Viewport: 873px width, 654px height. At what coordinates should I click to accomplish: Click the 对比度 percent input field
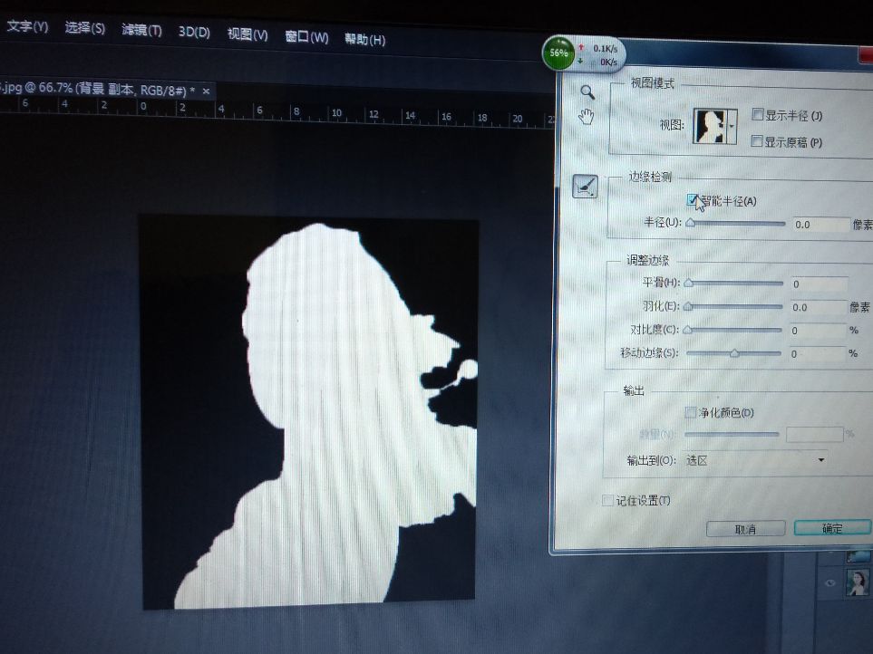pos(818,331)
